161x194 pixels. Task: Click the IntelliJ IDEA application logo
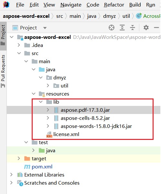pos(6,4)
